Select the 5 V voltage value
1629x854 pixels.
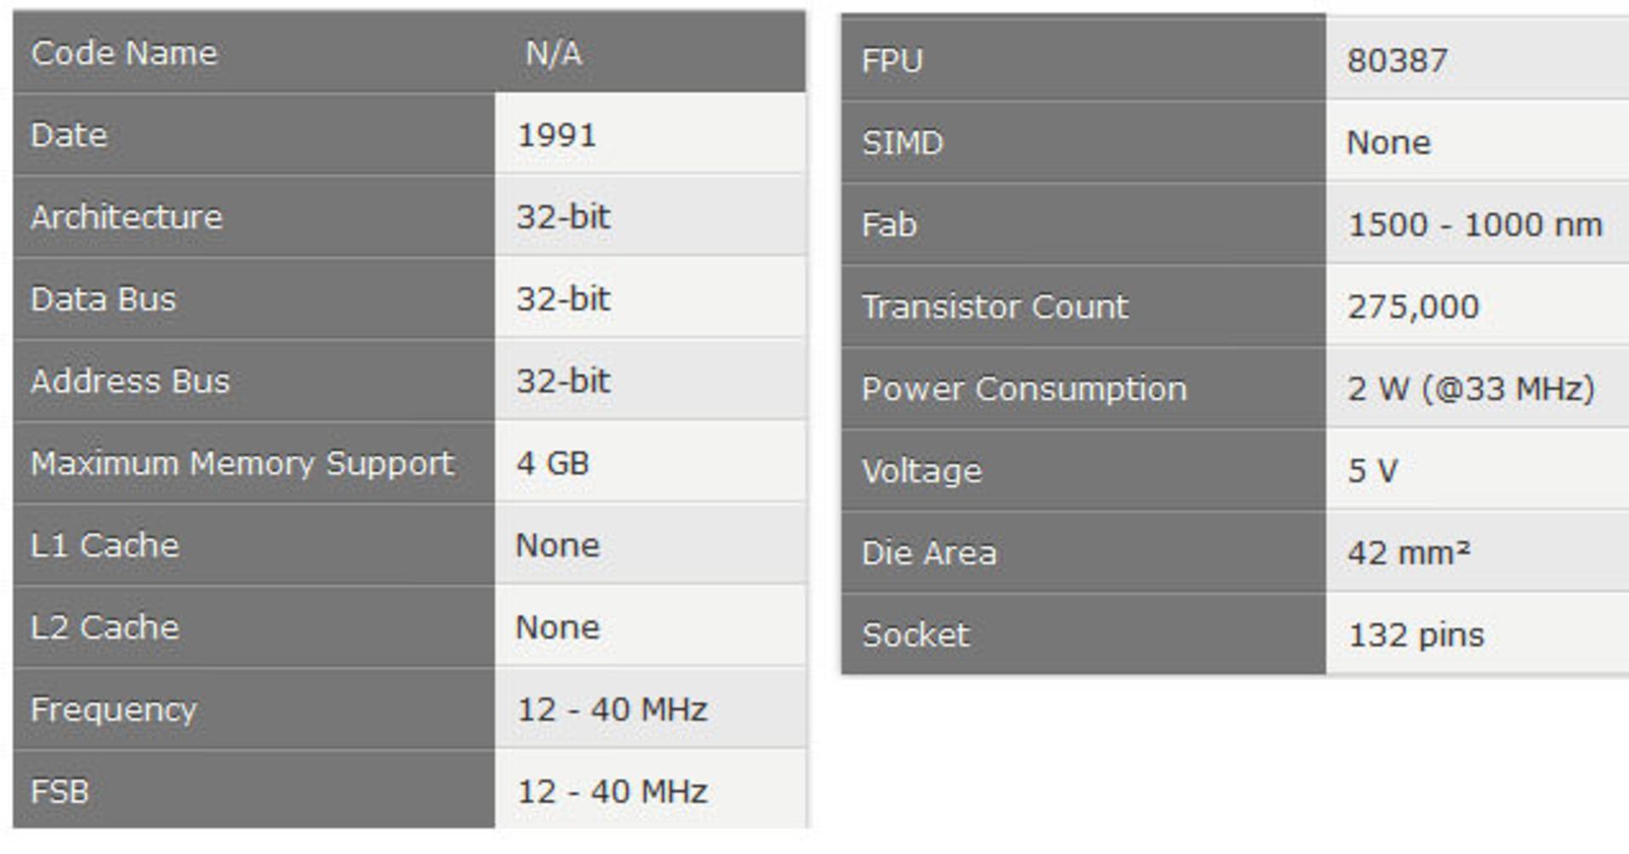pos(1372,471)
